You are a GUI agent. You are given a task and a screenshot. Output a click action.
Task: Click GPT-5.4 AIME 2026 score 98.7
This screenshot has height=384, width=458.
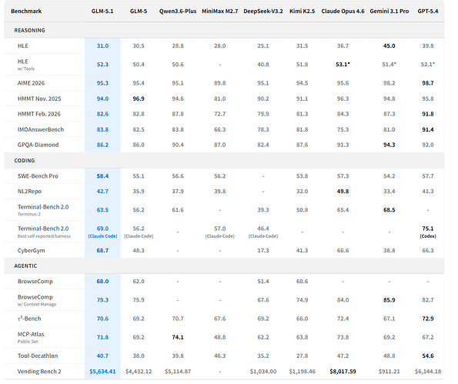[x=428, y=83]
